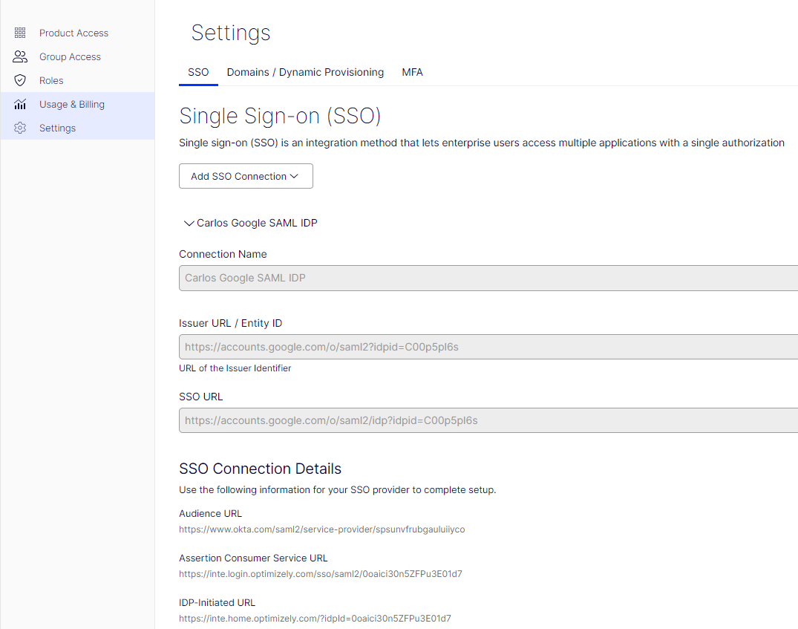Click the Group Access people icon
This screenshot has height=629, width=798.
20,56
